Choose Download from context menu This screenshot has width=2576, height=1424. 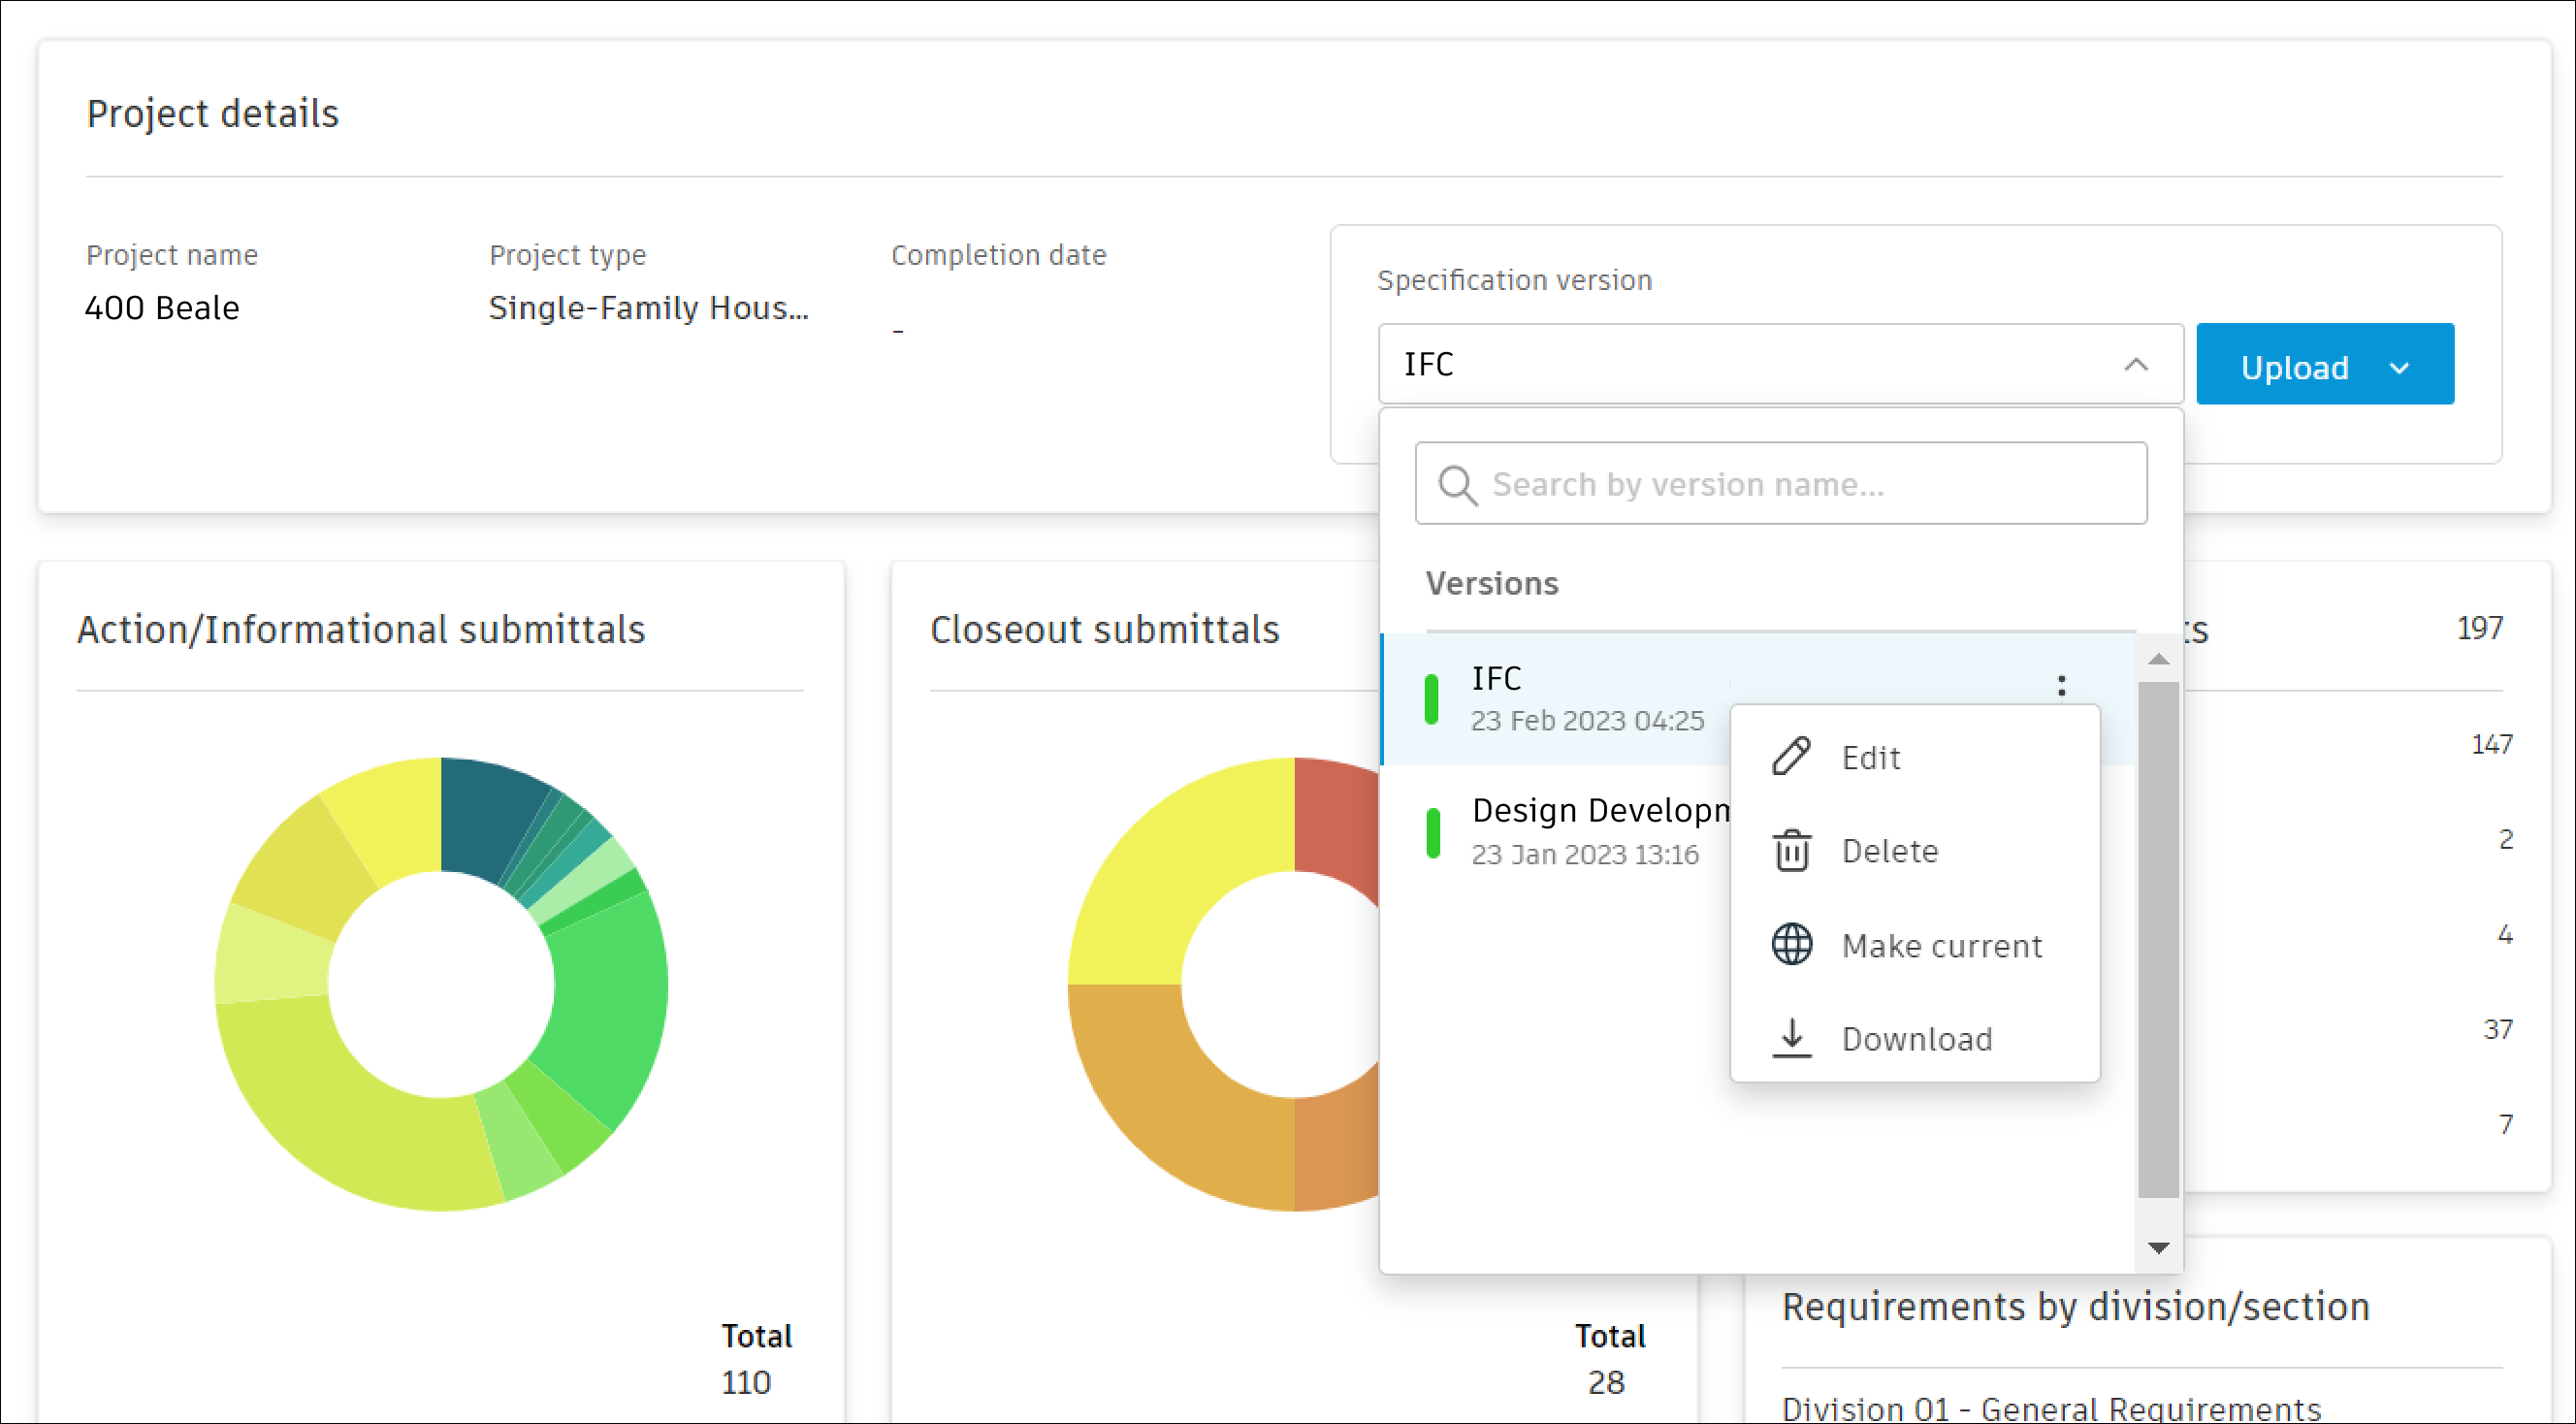pos(1916,1038)
